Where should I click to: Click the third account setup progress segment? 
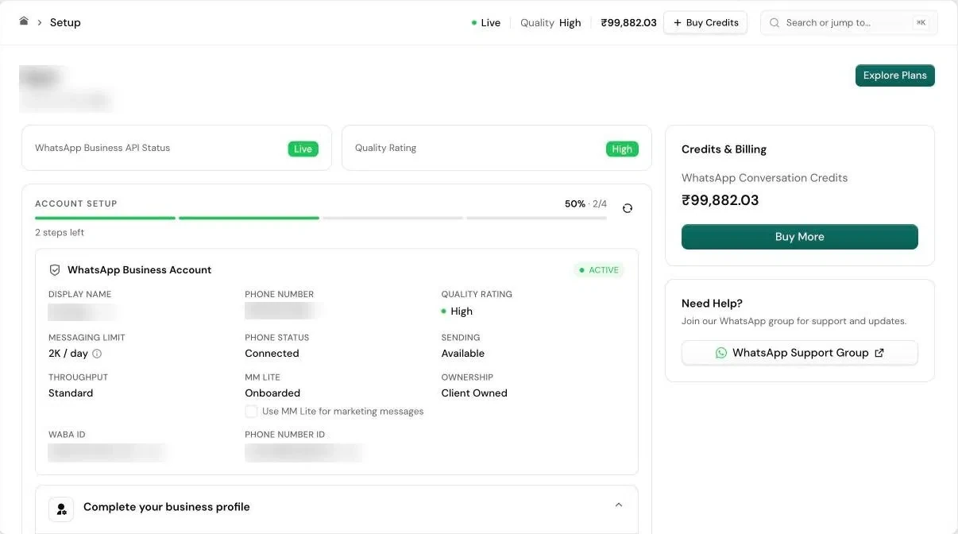tap(392, 218)
